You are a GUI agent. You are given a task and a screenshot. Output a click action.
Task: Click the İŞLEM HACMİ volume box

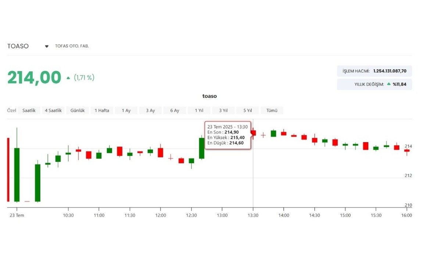click(374, 71)
